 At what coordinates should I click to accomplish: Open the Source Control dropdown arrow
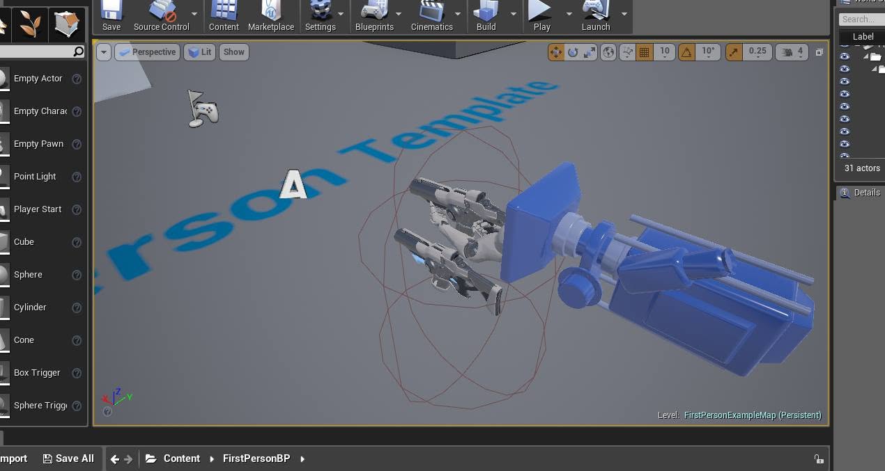pyautogui.click(x=194, y=14)
